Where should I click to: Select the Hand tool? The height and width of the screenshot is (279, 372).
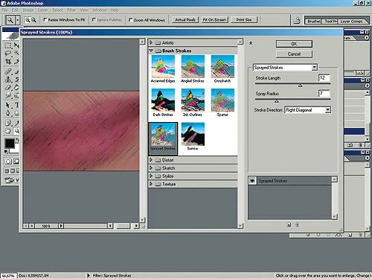click(x=8, y=131)
